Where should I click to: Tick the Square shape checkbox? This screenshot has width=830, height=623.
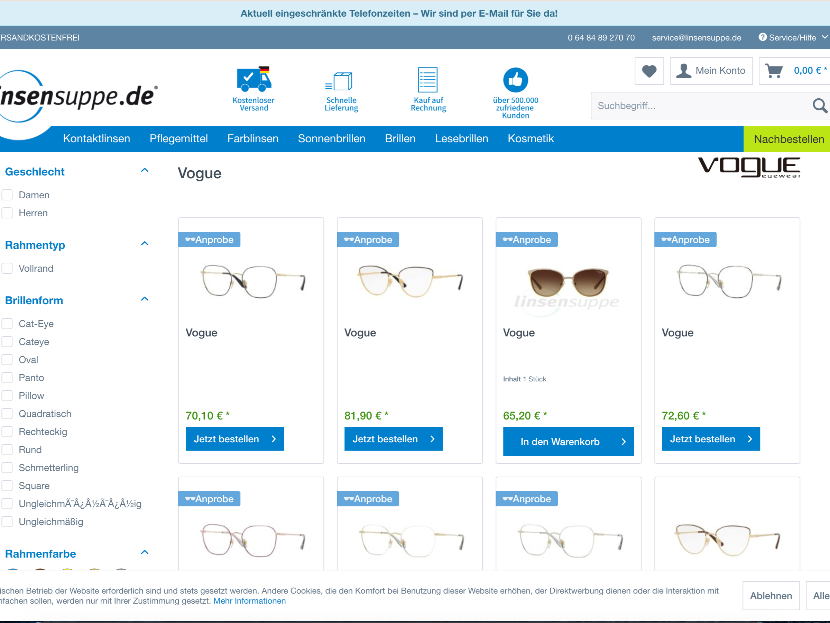tap(7, 486)
